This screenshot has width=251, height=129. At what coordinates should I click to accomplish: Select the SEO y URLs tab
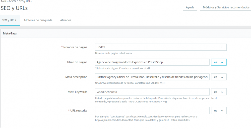[x=9, y=20]
